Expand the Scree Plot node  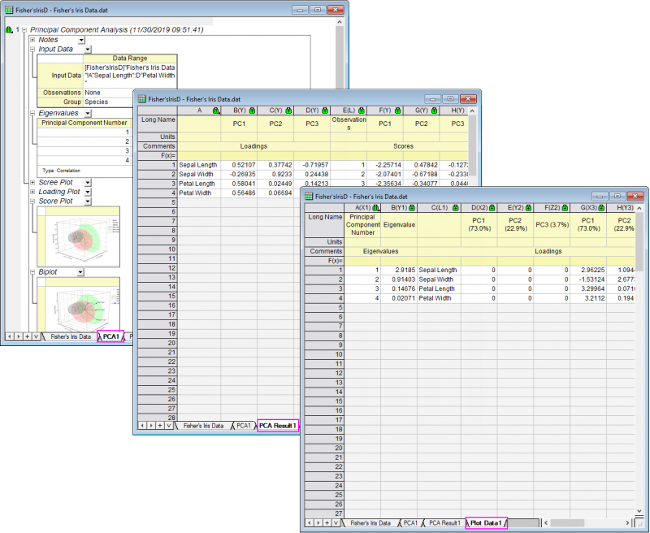click(32, 182)
